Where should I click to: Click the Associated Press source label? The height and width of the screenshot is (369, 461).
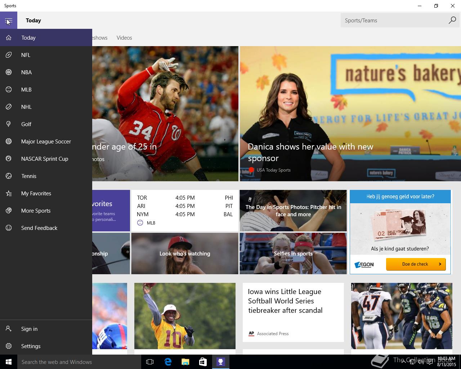point(273,334)
